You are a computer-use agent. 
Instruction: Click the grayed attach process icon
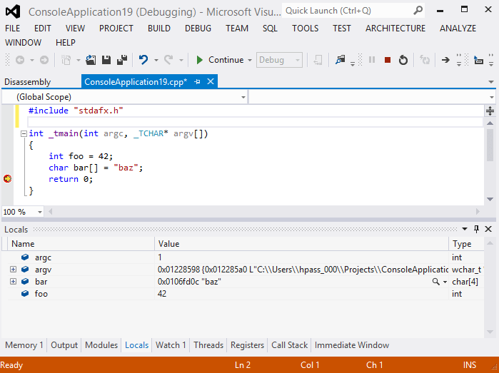click(318, 60)
